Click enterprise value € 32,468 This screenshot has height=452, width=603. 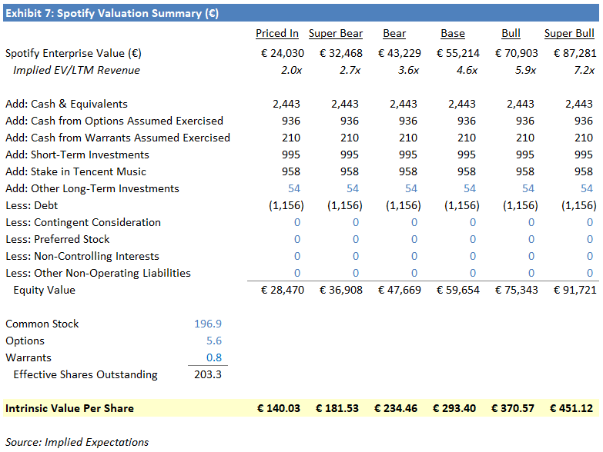pos(340,53)
